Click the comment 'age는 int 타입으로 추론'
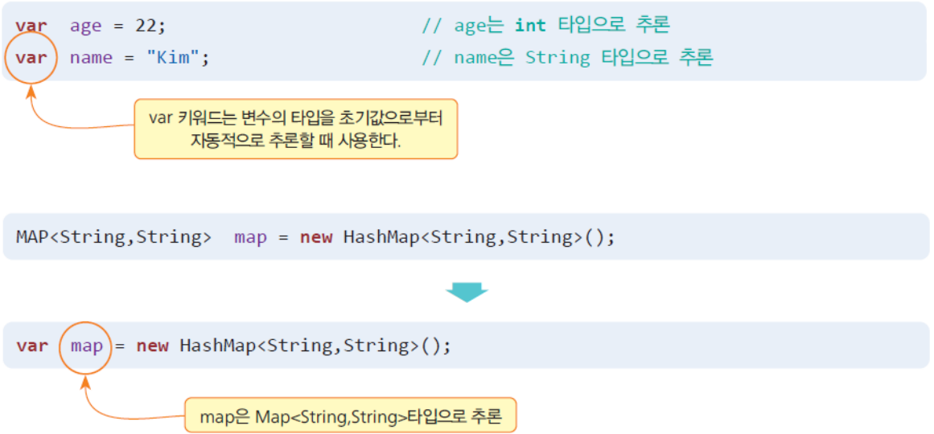Image resolution: width=934 pixels, height=434 pixels. click(545, 26)
